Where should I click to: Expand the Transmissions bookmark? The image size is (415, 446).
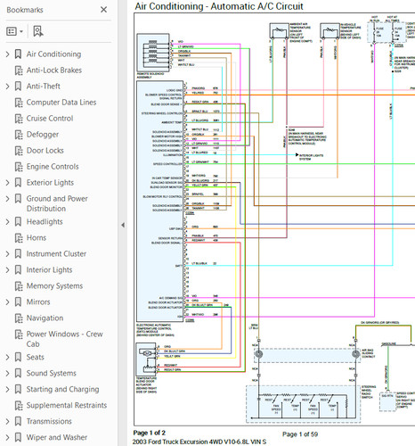pos(8,421)
